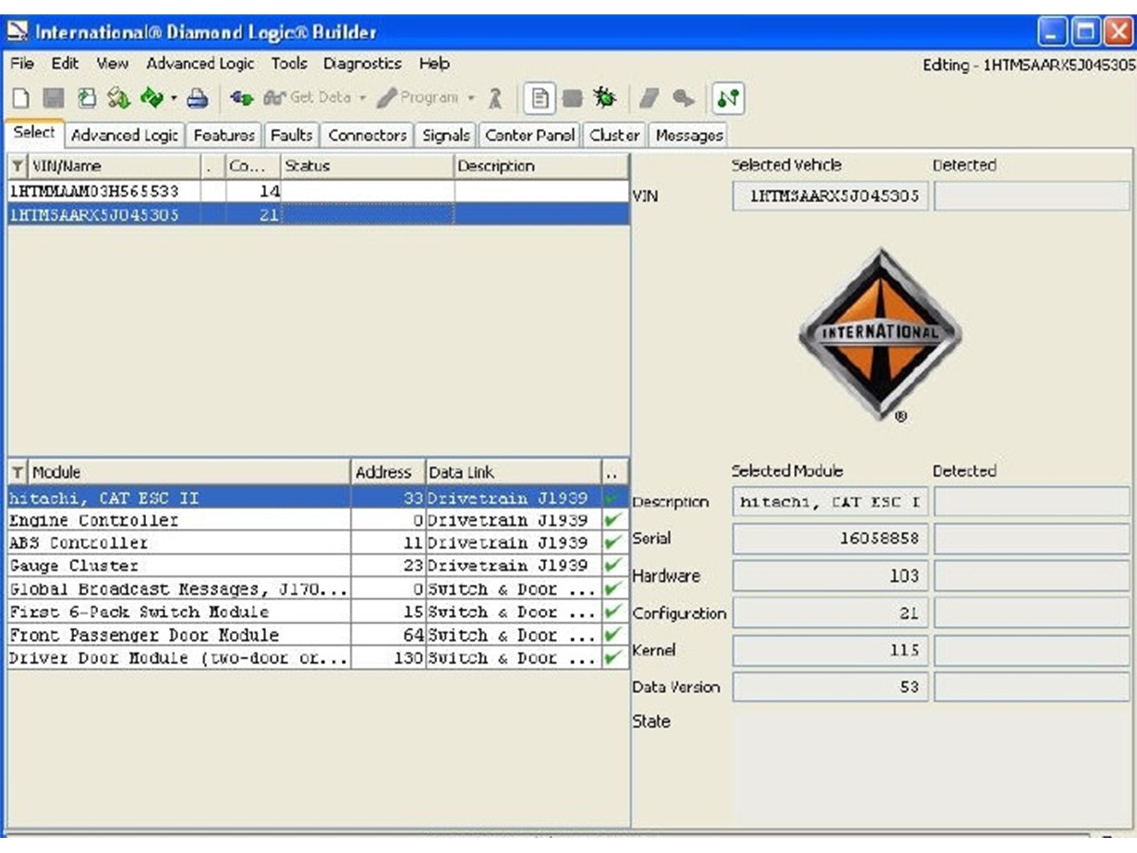Activate the signal antenna tool
The image size is (1137, 853).
[494, 98]
